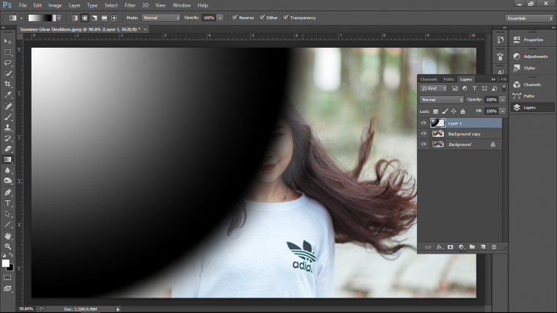
Task: Select the Lasso tool
Action: (7, 63)
